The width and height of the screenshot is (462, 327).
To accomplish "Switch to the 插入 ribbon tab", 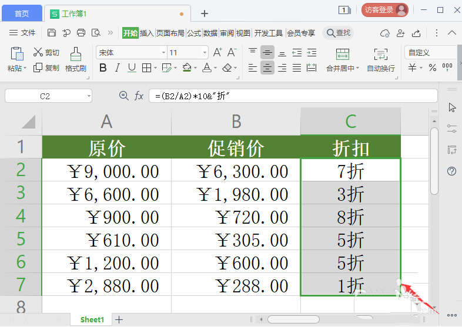I will [147, 33].
